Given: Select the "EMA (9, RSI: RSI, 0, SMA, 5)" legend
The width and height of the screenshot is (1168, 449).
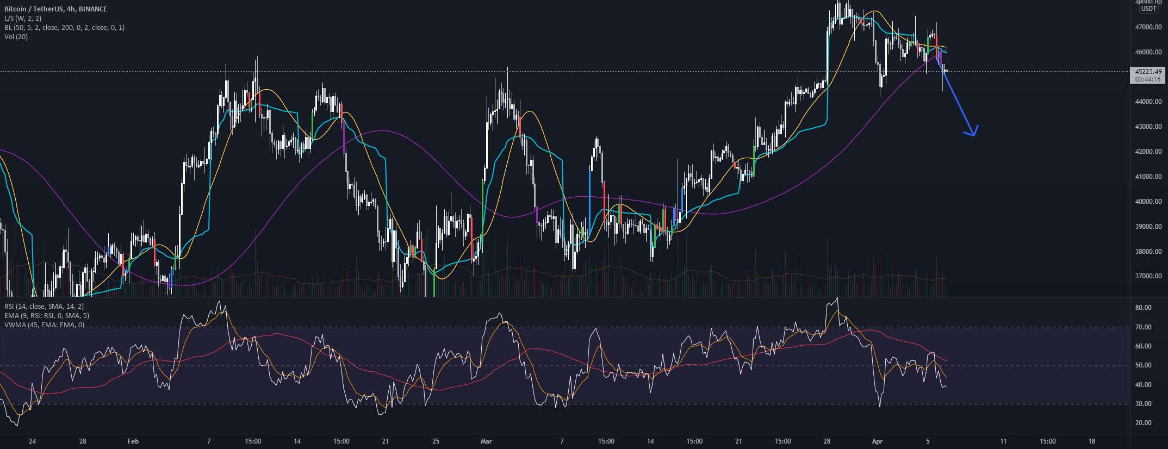Looking at the screenshot, I should point(47,316).
